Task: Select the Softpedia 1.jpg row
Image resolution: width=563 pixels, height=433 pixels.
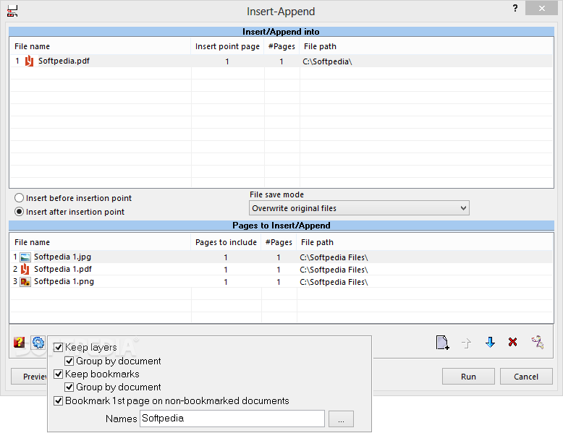Action: [x=281, y=257]
